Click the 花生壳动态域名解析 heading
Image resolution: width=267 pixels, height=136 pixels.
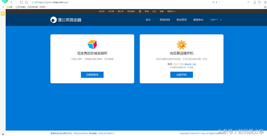coord(92,53)
